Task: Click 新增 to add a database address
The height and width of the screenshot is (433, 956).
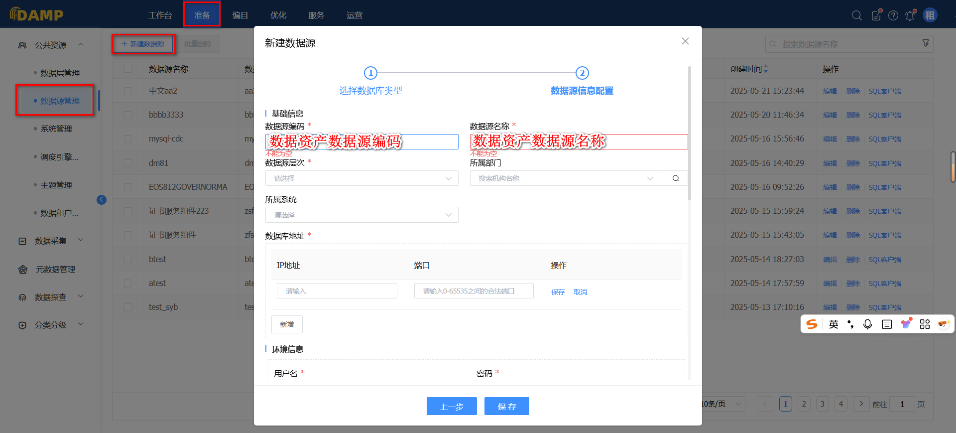Action: coord(287,324)
